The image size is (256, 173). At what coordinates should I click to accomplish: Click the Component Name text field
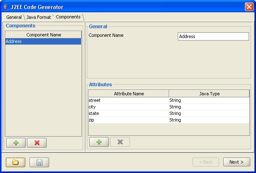pyautogui.click(x=213, y=36)
